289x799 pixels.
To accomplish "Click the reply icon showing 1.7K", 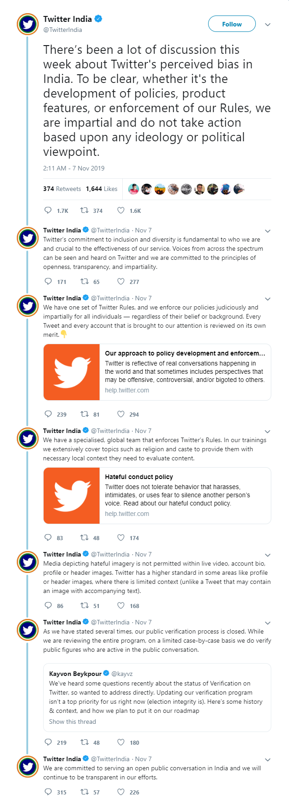I will click(48, 211).
